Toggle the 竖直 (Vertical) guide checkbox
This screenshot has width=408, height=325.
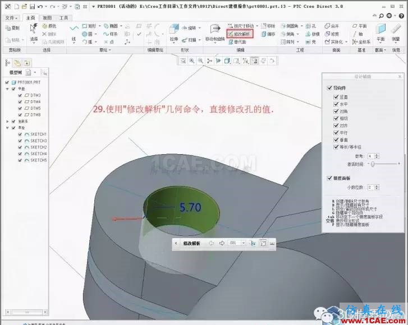(x=336, y=97)
